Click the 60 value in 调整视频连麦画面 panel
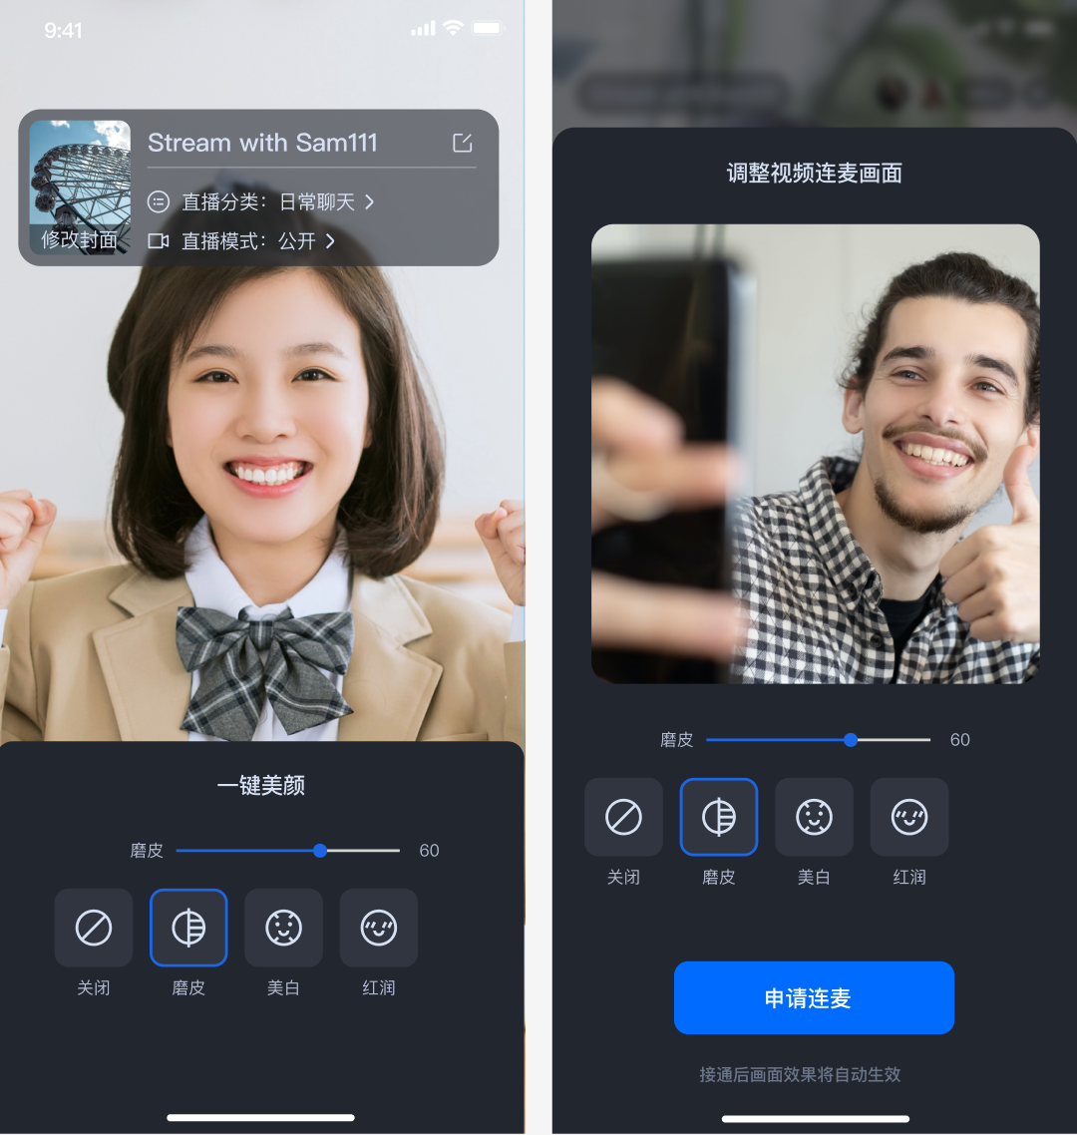 (x=959, y=740)
